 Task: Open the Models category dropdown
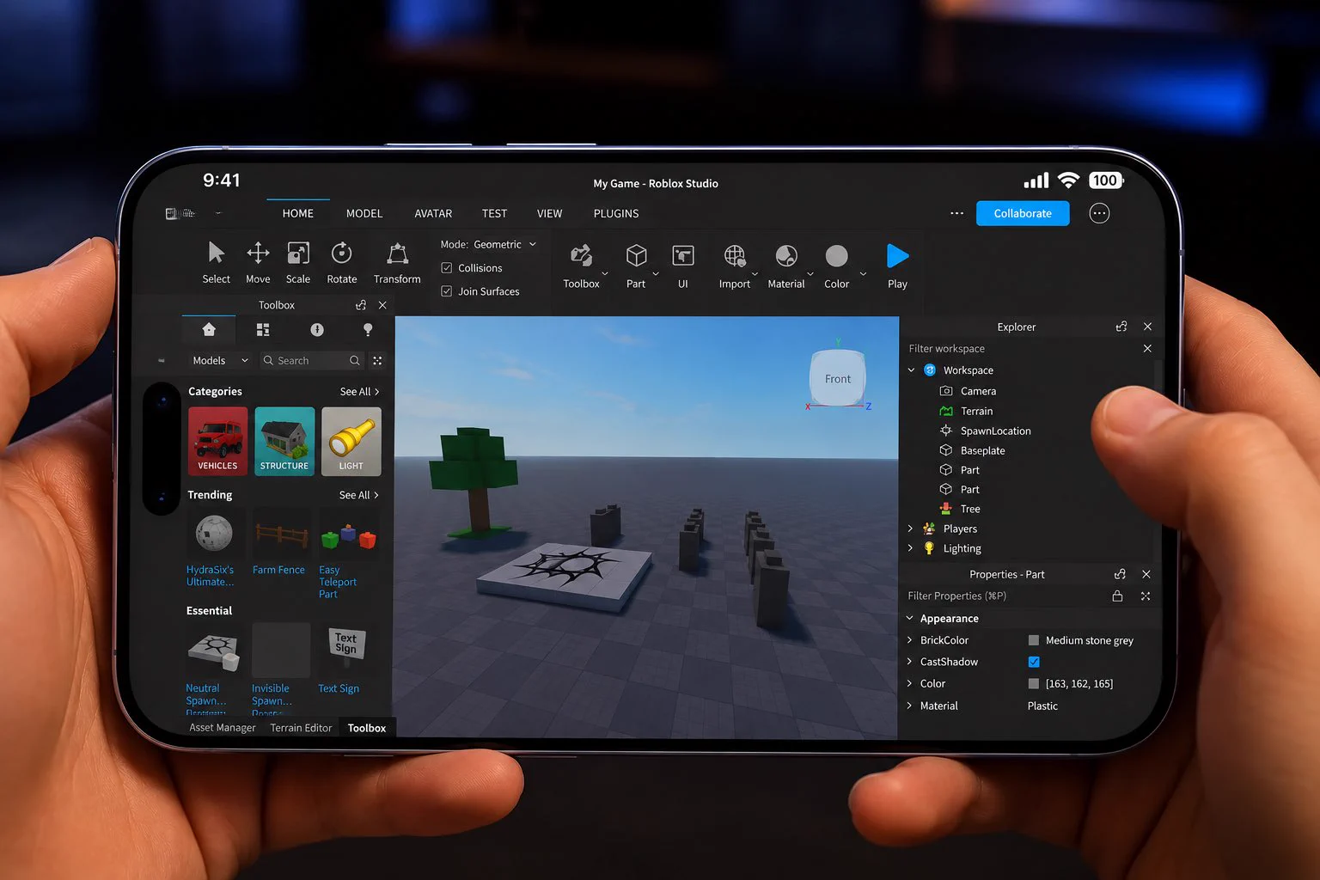(x=220, y=361)
